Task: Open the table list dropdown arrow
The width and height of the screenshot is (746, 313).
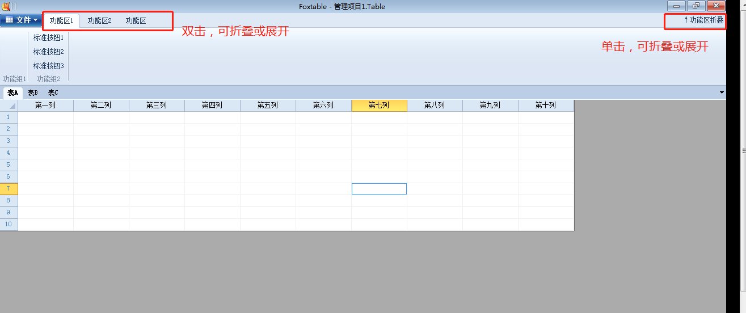Action: (722, 92)
